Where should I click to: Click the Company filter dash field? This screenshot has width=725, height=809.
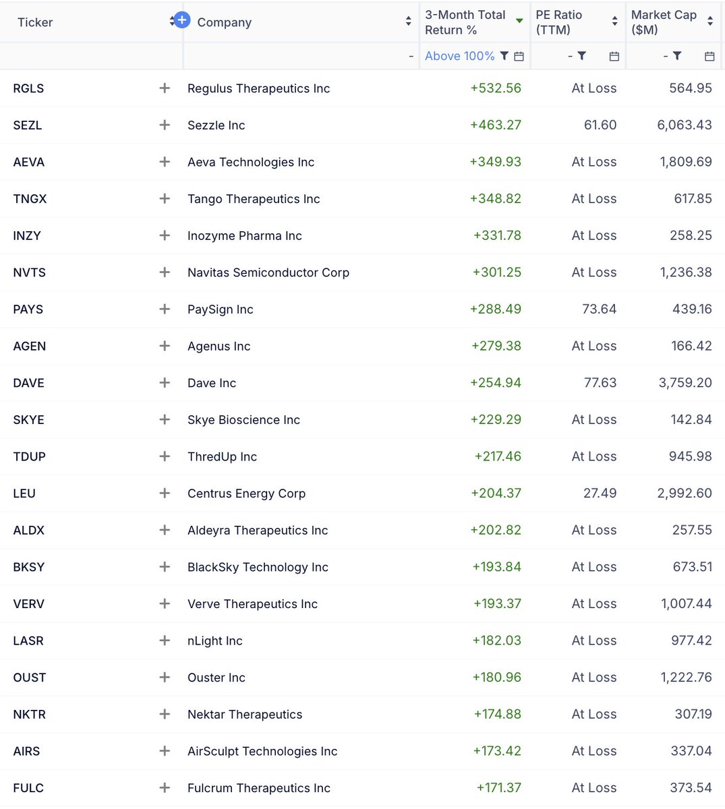pos(301,56)
